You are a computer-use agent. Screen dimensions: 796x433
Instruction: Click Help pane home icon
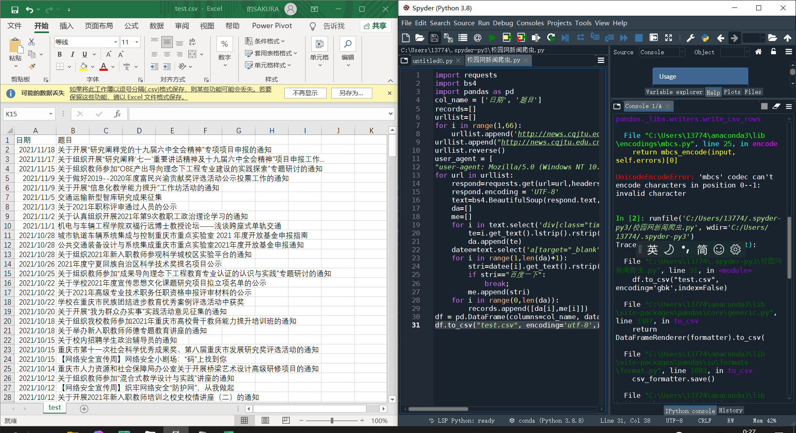pos(758,52)
